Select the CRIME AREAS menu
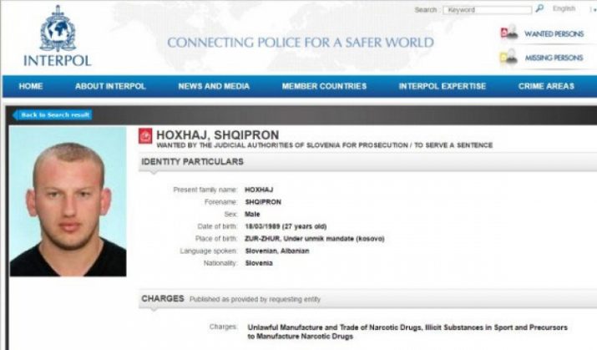Screen dimensions: 597x350 coord(546,86)
